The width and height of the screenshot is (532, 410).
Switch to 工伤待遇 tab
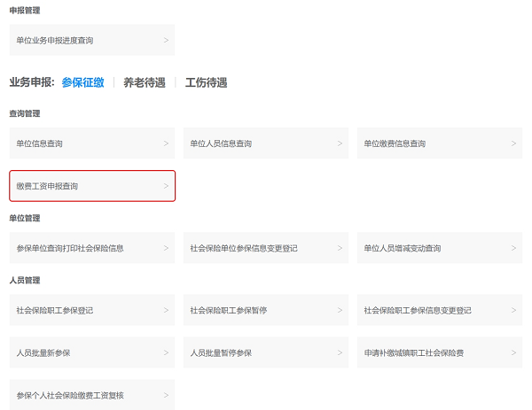click(x=206, y=82)
